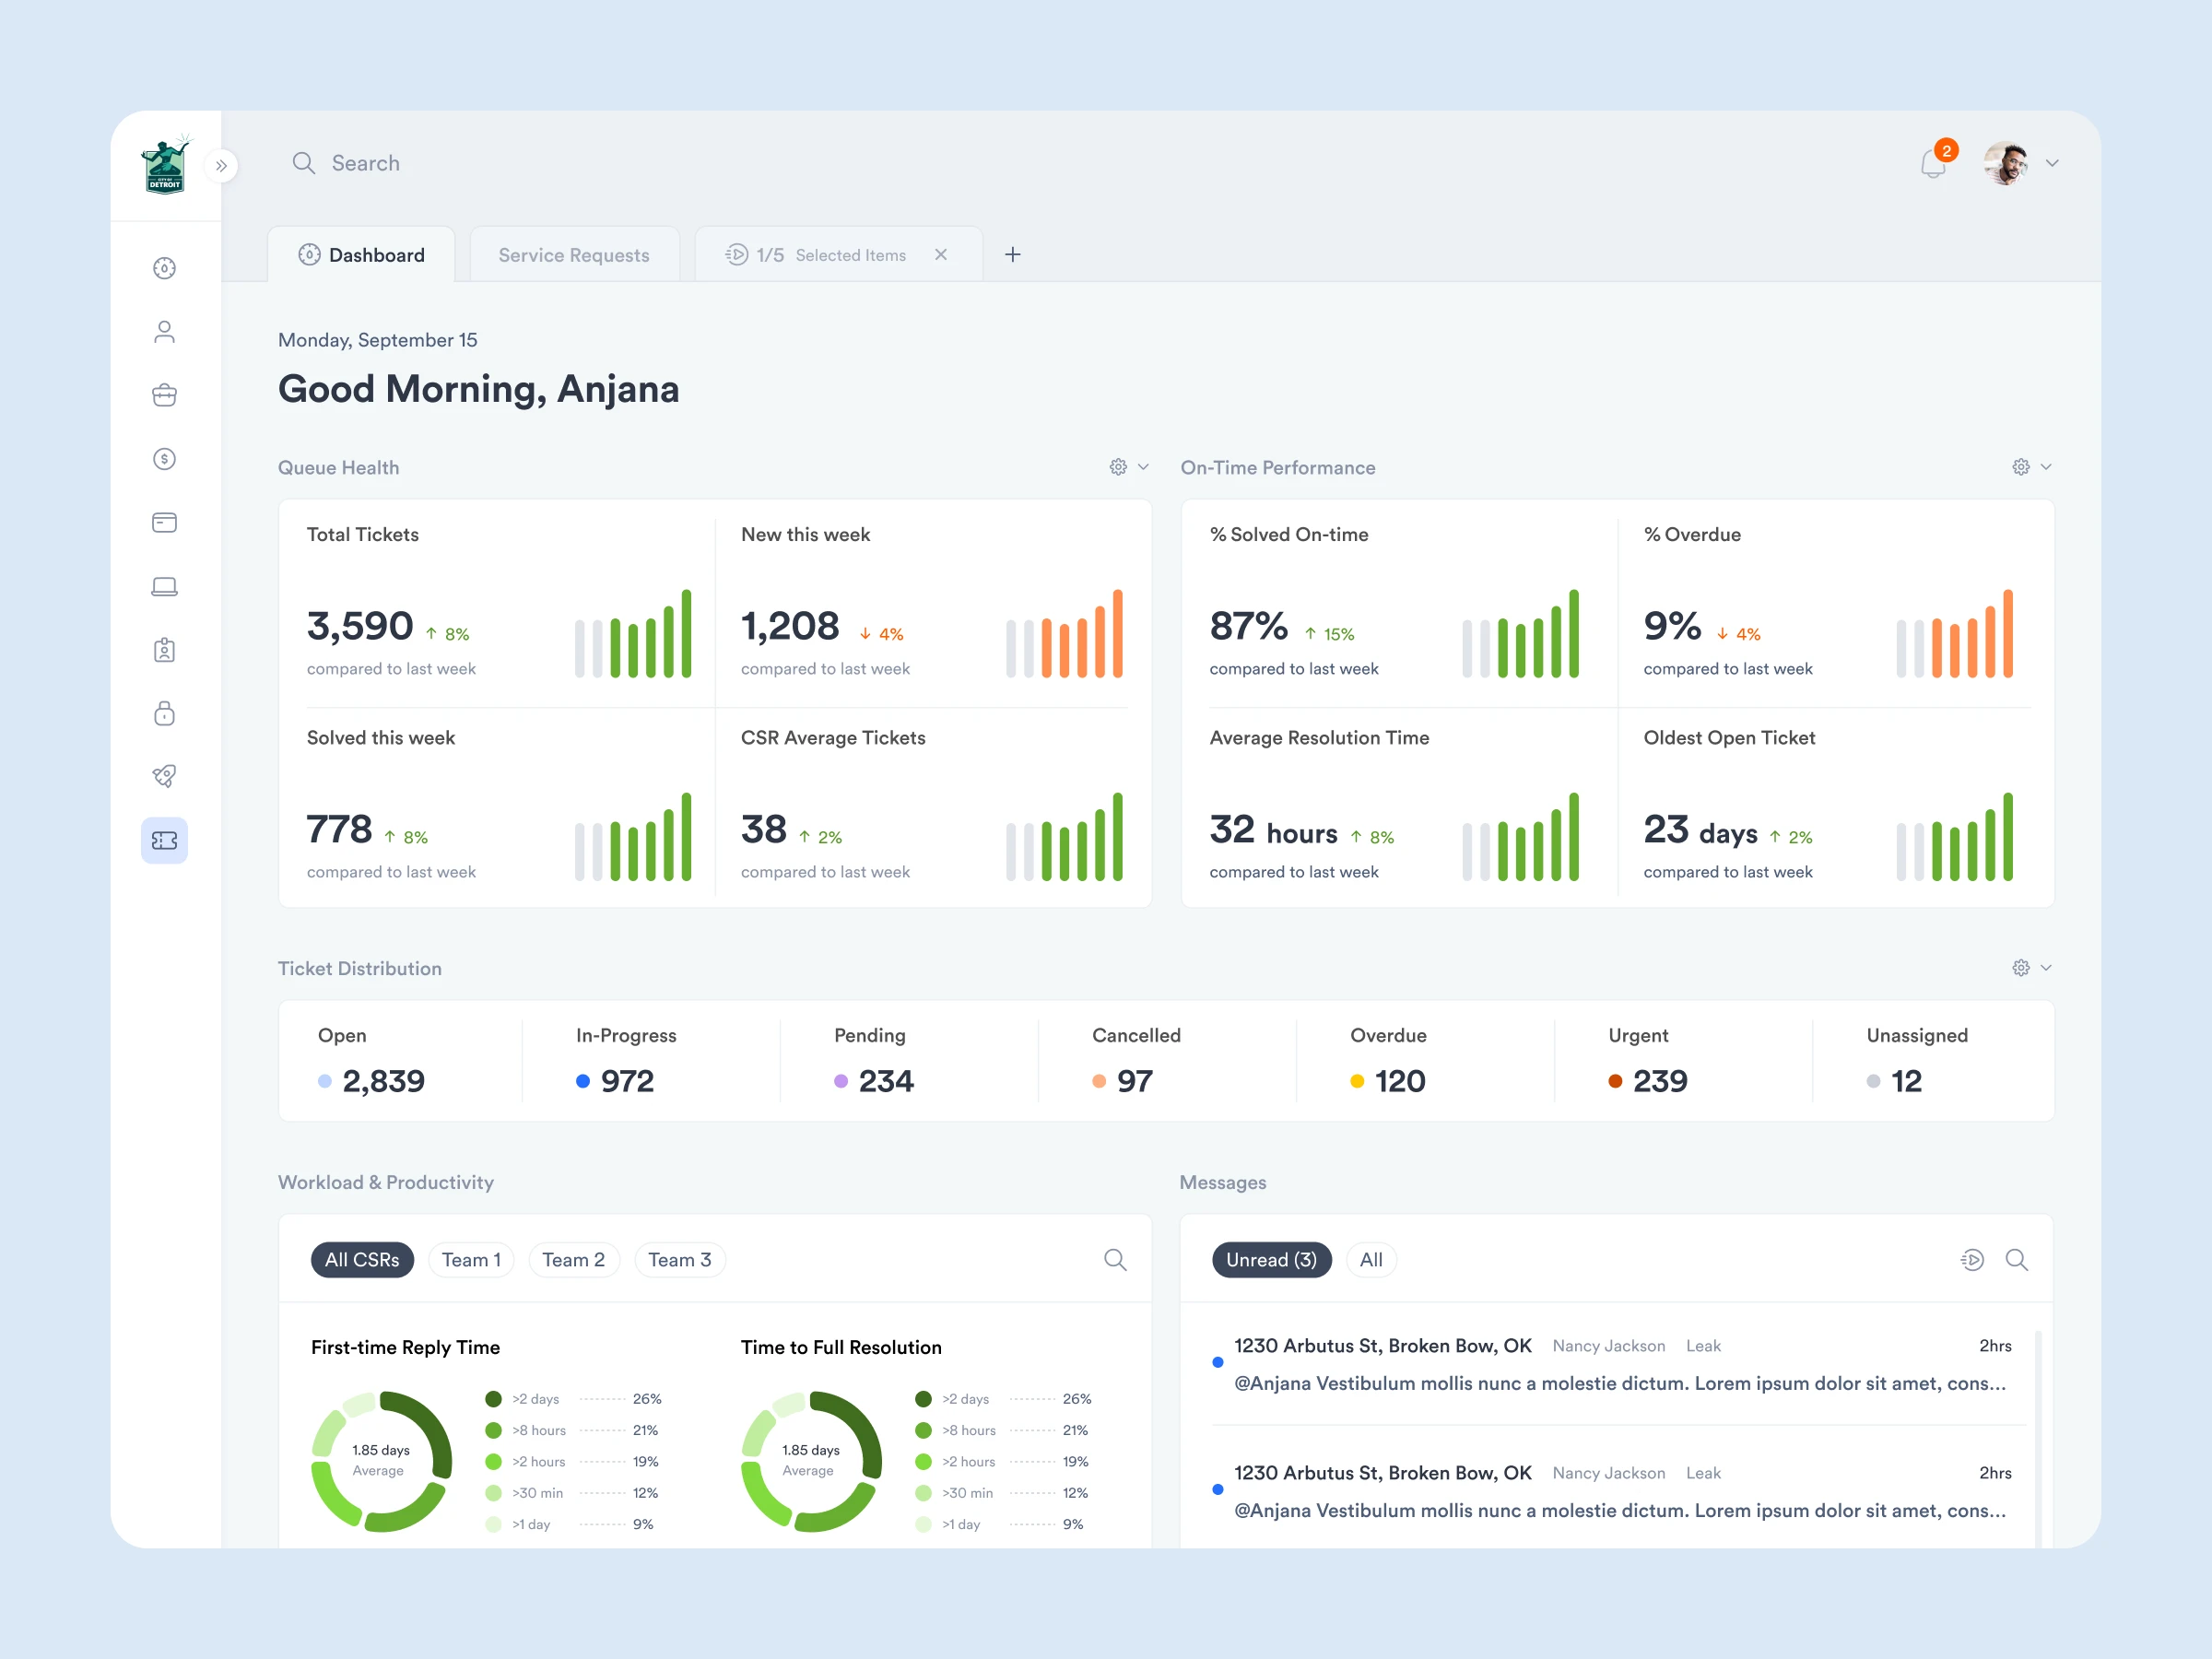Toggle the All CSRs filter chip

coord(362,1260)
